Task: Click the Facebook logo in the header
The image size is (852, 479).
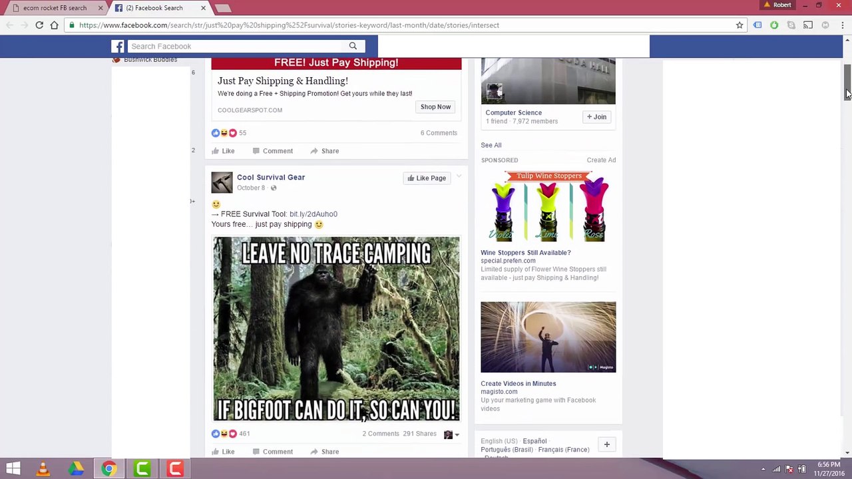Action: (118, 47)
